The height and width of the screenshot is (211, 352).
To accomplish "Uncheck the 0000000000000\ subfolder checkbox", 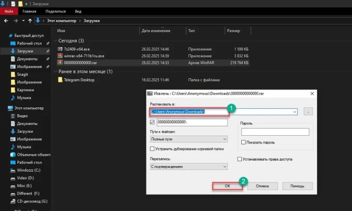I will pos(152,122).
